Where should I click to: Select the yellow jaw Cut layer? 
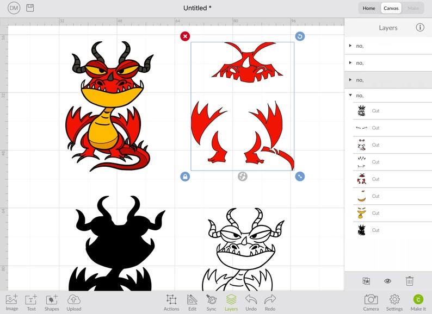[392, 196]
